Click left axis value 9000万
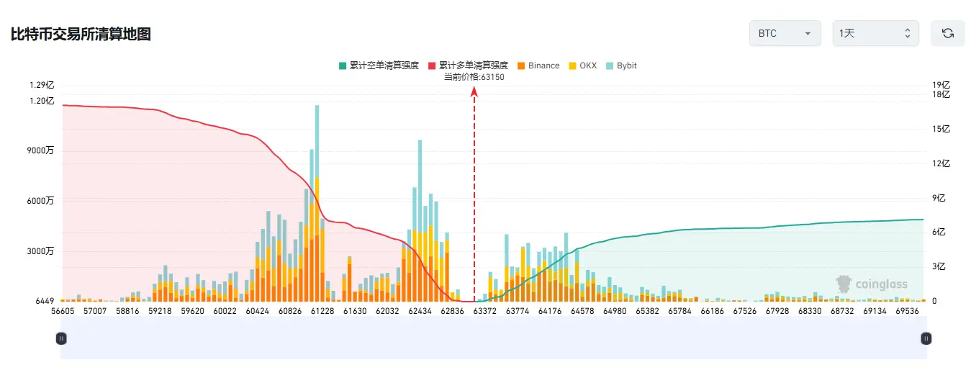Image resolution: width=971 pixels, height=388 pixels. (40, 151)
